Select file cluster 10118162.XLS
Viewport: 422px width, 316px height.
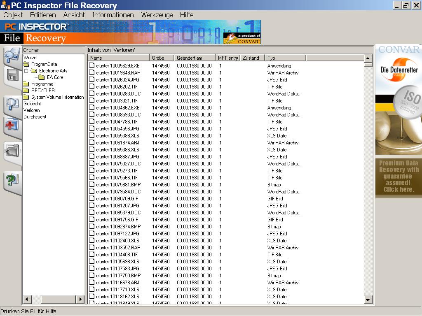(x=117, y=296)
